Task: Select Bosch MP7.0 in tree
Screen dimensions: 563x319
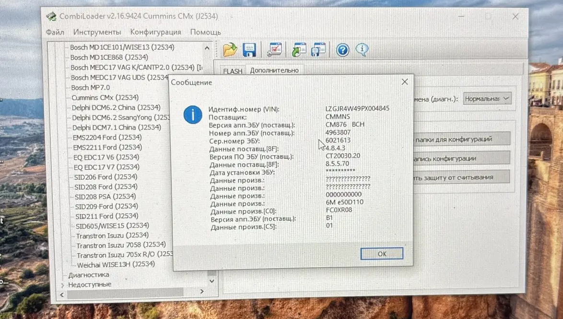Action: coord(91,88)
